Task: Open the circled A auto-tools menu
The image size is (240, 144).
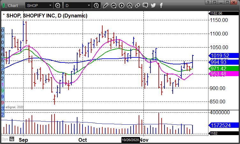Action: pyautogui.click(x=129, y=6)
